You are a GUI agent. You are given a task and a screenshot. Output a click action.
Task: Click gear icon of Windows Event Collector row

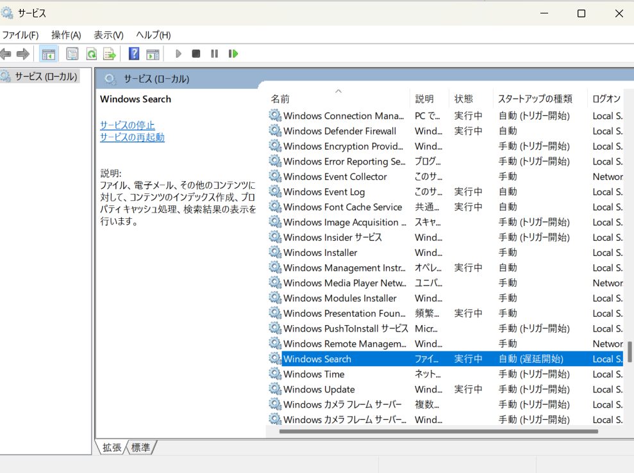point(276,177)
